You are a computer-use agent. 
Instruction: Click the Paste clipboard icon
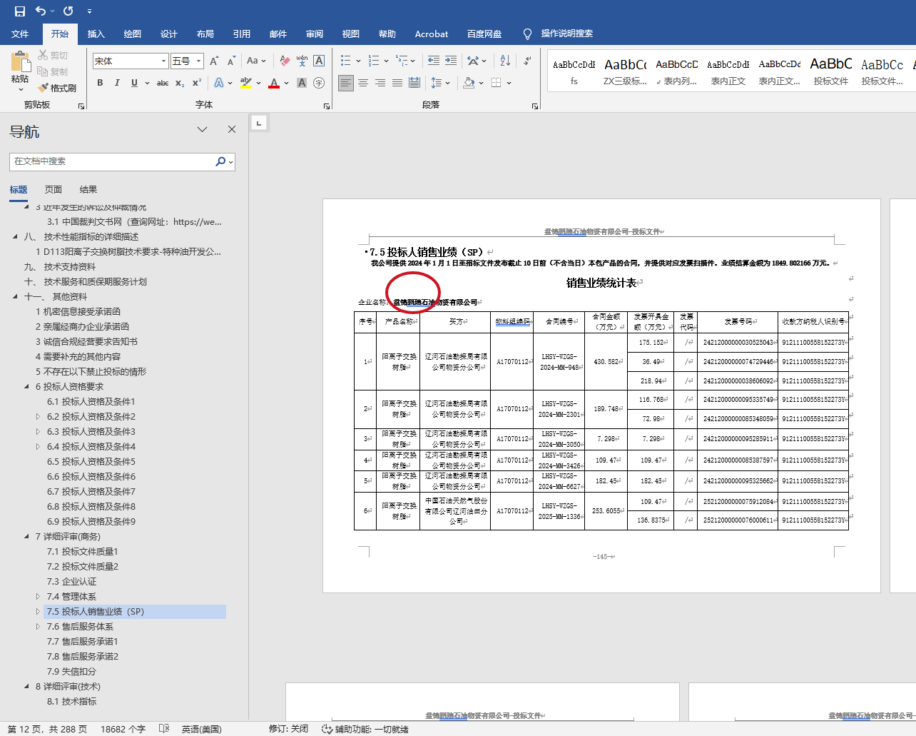click(x=20, y=62)
